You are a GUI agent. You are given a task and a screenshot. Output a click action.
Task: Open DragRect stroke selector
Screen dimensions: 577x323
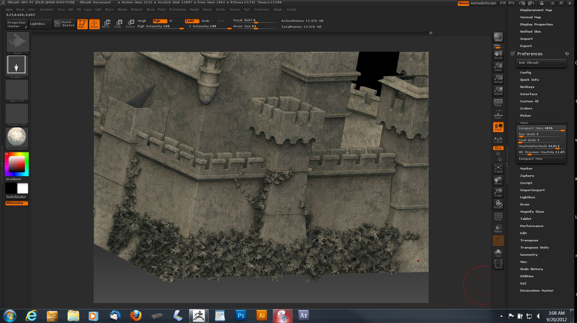[17, 67]
